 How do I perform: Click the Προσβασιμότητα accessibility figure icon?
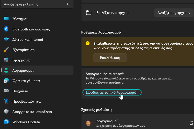point(6,101)
